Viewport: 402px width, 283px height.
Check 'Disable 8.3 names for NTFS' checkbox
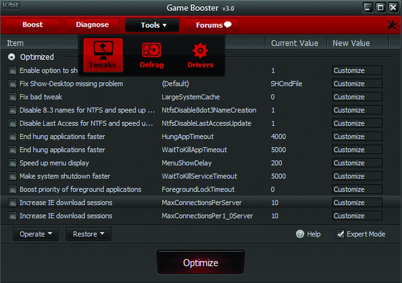point(12,110)
